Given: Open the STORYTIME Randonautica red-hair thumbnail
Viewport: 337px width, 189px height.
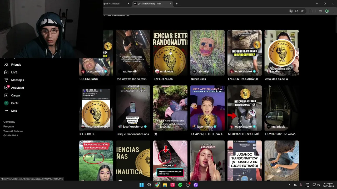Looking at the screenshot, I should point(207,161).
